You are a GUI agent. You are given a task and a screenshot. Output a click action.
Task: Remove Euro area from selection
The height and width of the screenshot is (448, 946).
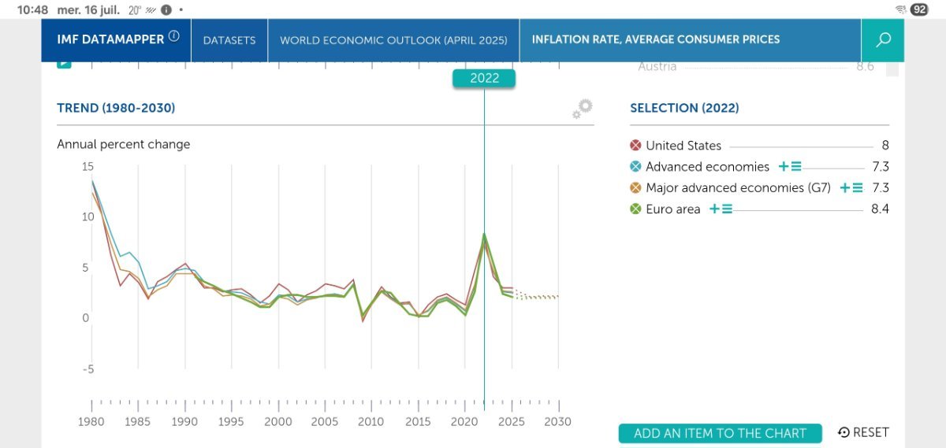click(635, 209)
